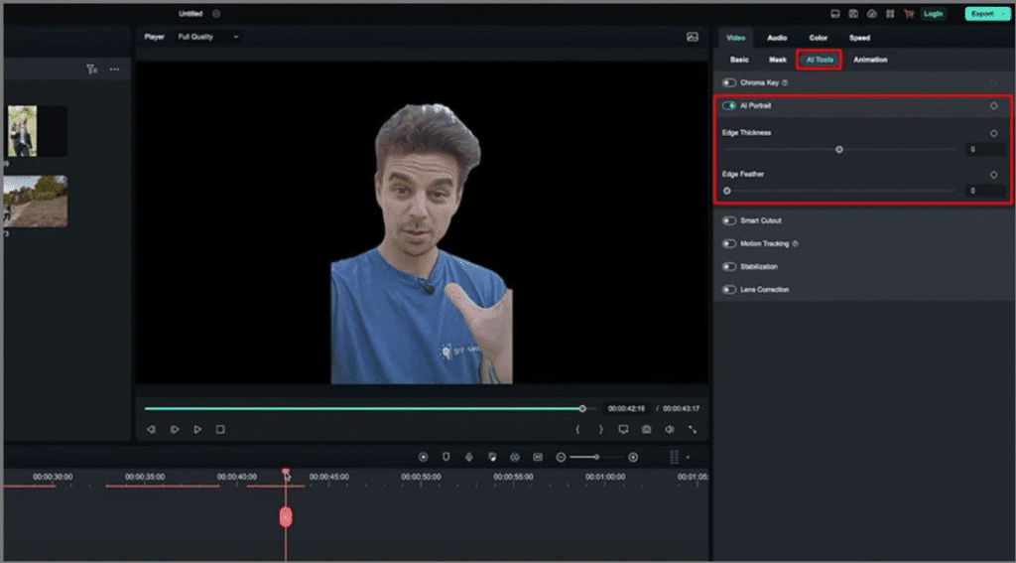The height and width of the screenshot is (563, 1016).
Task: Click the render preview icon on timeline toolbar
Action: click(423, 458)
